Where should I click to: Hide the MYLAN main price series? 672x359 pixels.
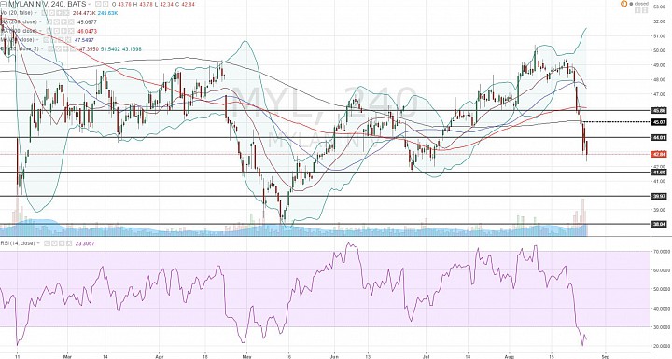(x=98, y=4)
